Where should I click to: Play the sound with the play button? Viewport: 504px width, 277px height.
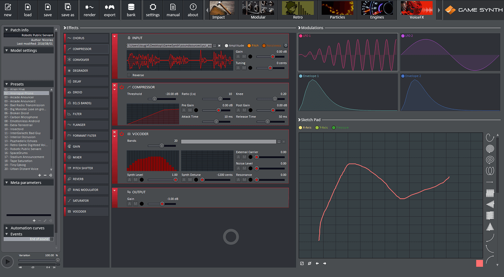tap(7, 262)
